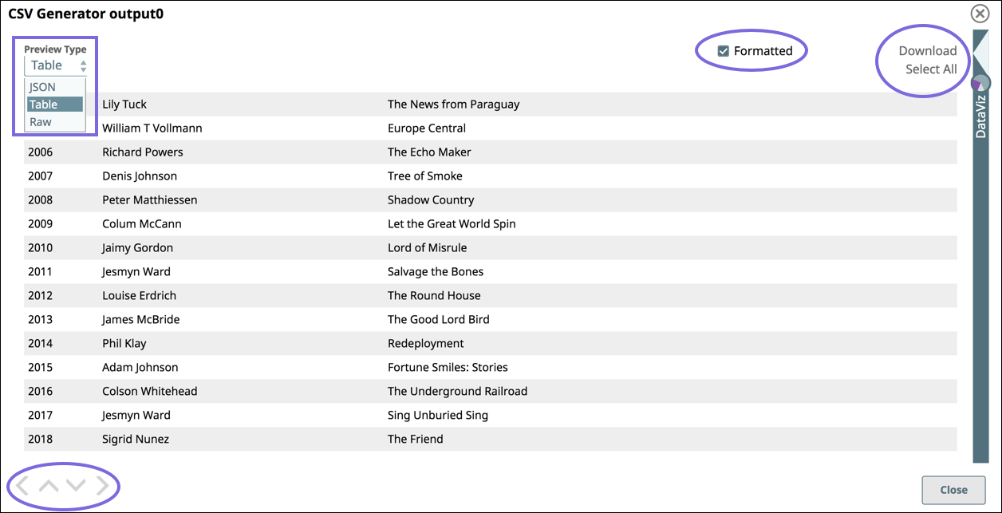1002x513 pixels.
Task: Click the Download link
Action: tap(927, 51)
